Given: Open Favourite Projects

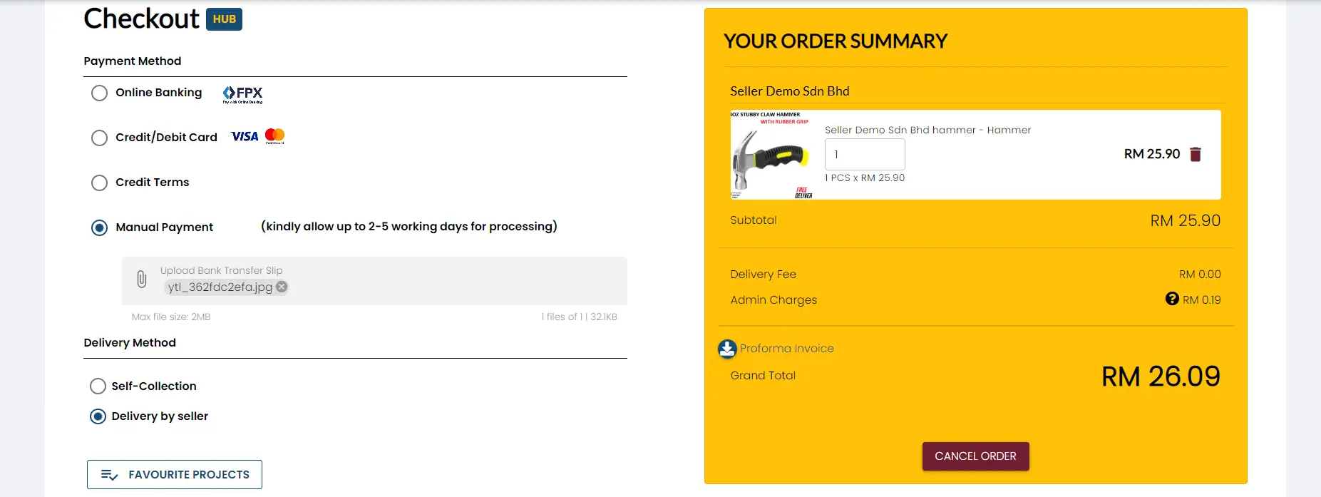Looking at the screenshot, I should (175, 474).
